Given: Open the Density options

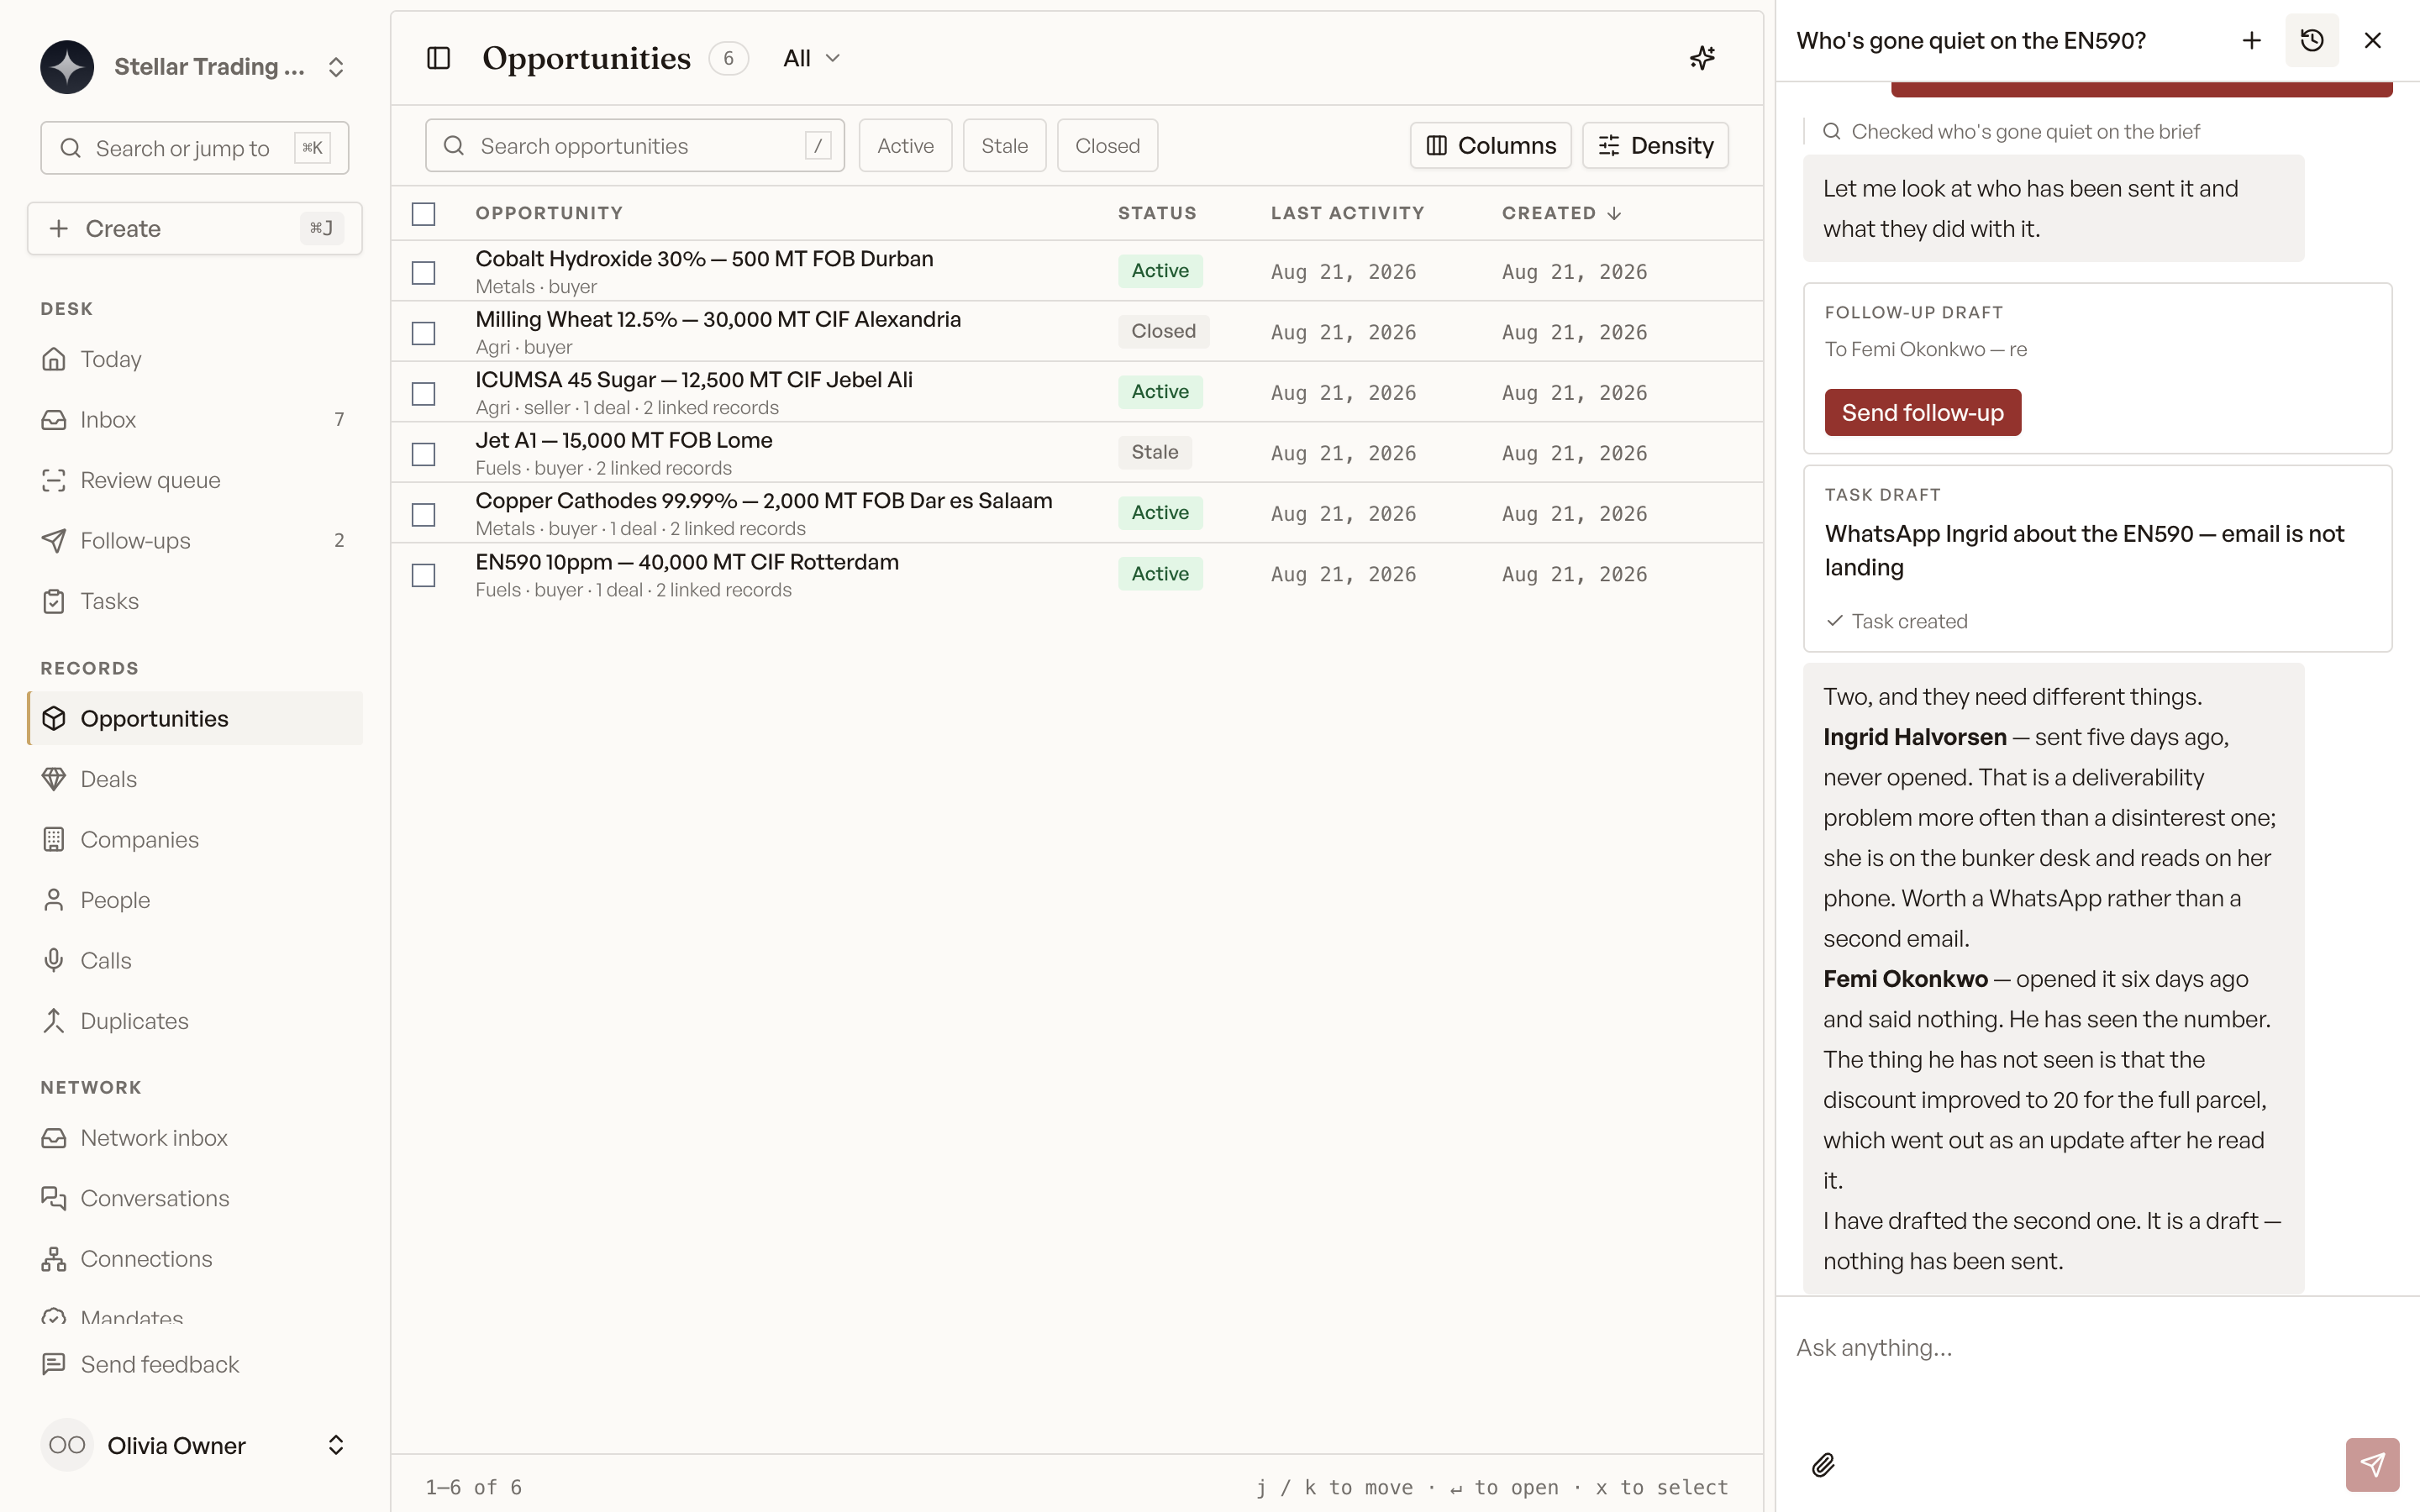Looking at the screenshot, I should [1655, 146].
